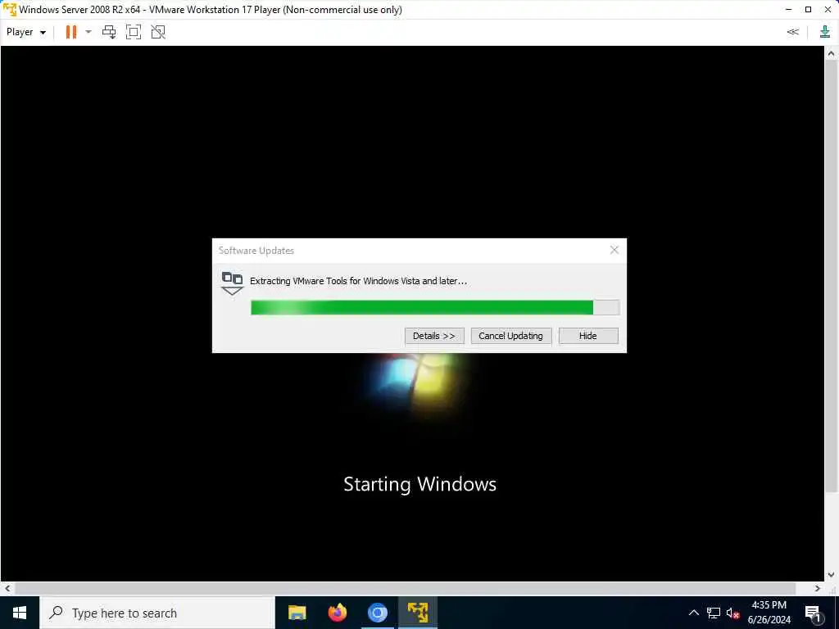Click the Starting Windows text in the guest
839x629 pixels.
(420, 484)
